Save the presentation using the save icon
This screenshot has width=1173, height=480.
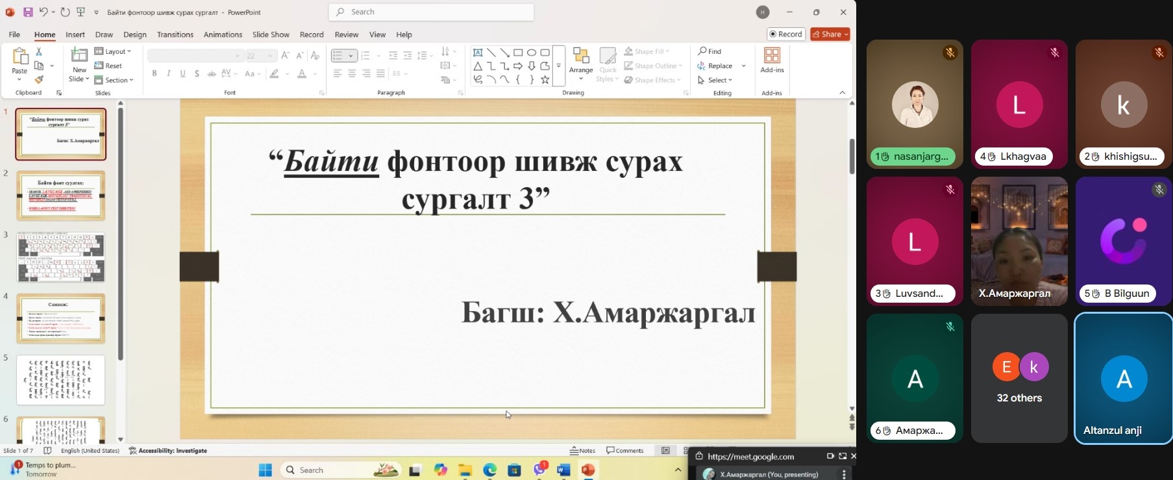tap(28, 12)
